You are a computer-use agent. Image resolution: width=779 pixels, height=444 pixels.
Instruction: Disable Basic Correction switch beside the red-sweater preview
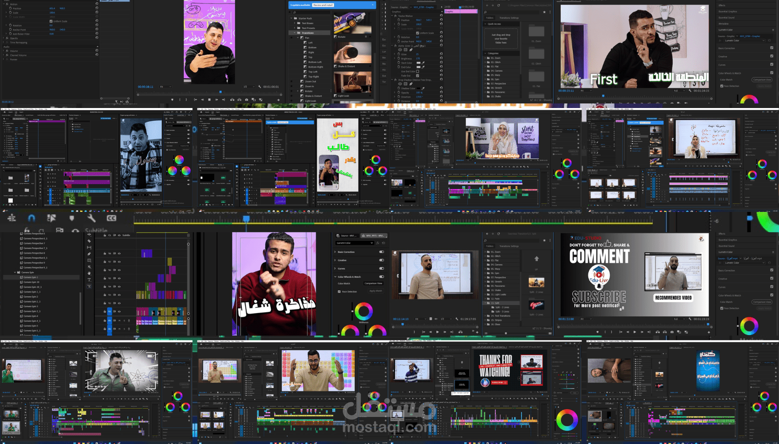[381, 252]
